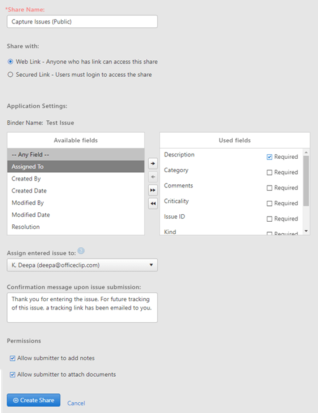Click the single left arrow remove field button

click(153, 177)
